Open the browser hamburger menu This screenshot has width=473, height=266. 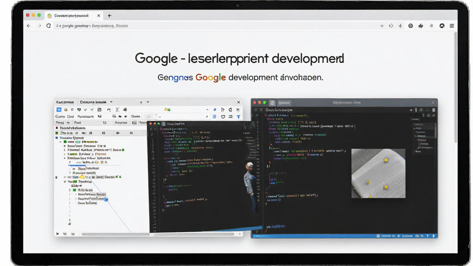pos(452,26)
